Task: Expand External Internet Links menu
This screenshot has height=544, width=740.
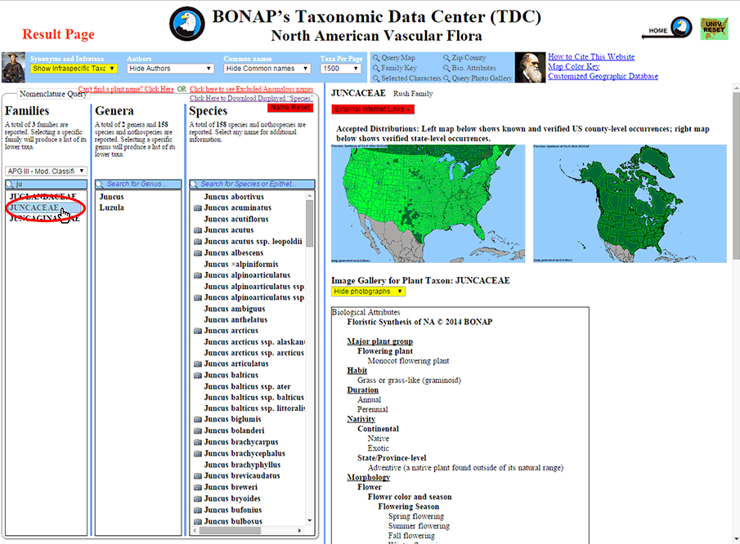Action: pos(372,109)
